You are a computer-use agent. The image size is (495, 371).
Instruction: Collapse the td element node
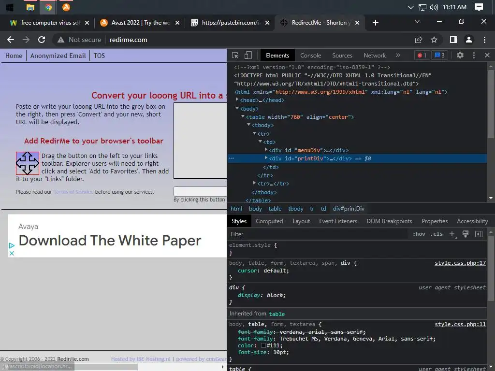tap(260, 142)
